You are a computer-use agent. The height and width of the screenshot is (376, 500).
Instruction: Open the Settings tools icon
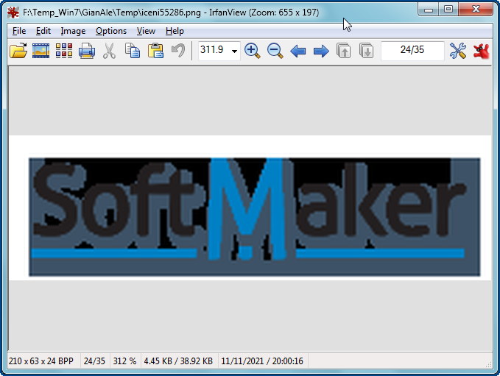pos(458,51)
